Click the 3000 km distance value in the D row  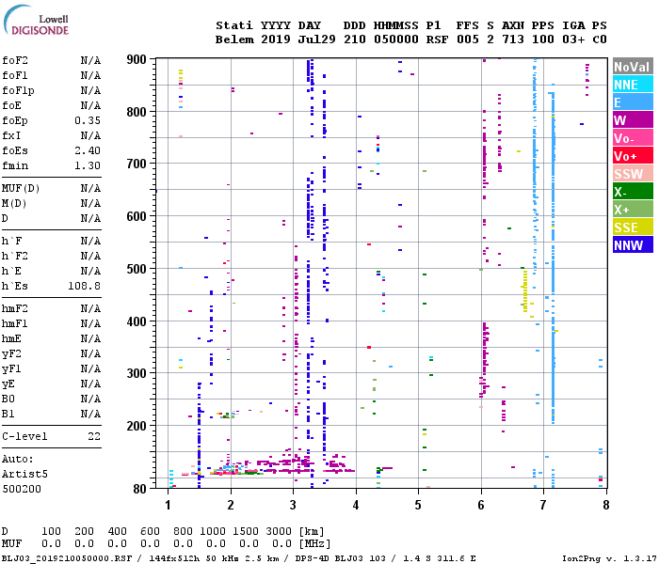coord(279,532)
